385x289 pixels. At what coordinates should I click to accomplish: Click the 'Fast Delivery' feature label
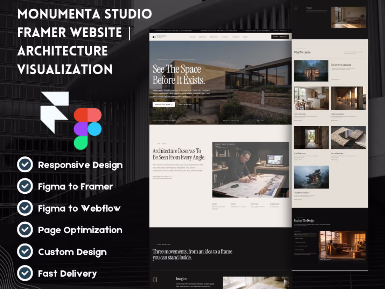(x=67, y=274)
